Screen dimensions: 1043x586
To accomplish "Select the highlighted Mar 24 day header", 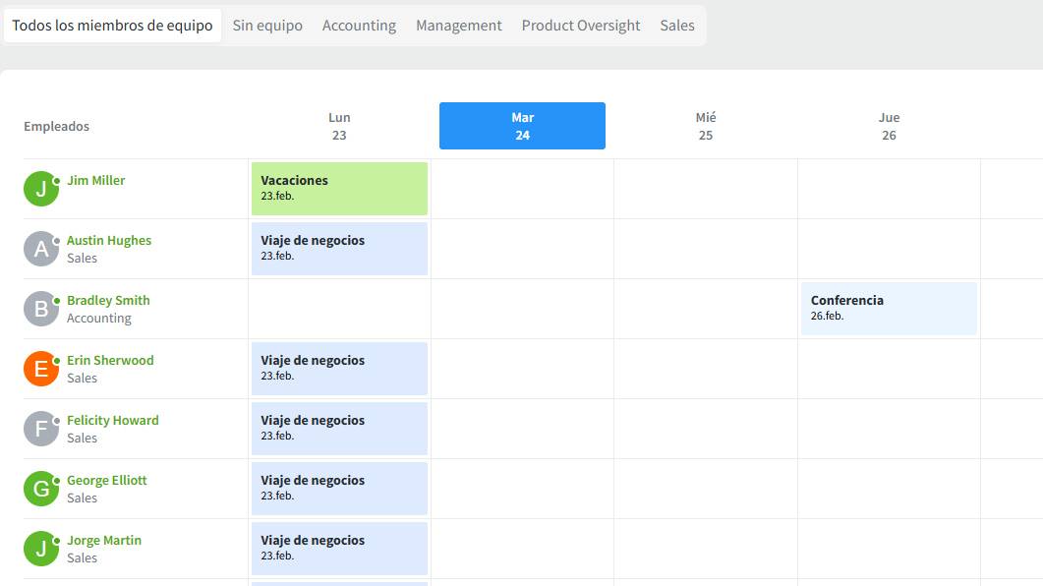I will (522, 126).
